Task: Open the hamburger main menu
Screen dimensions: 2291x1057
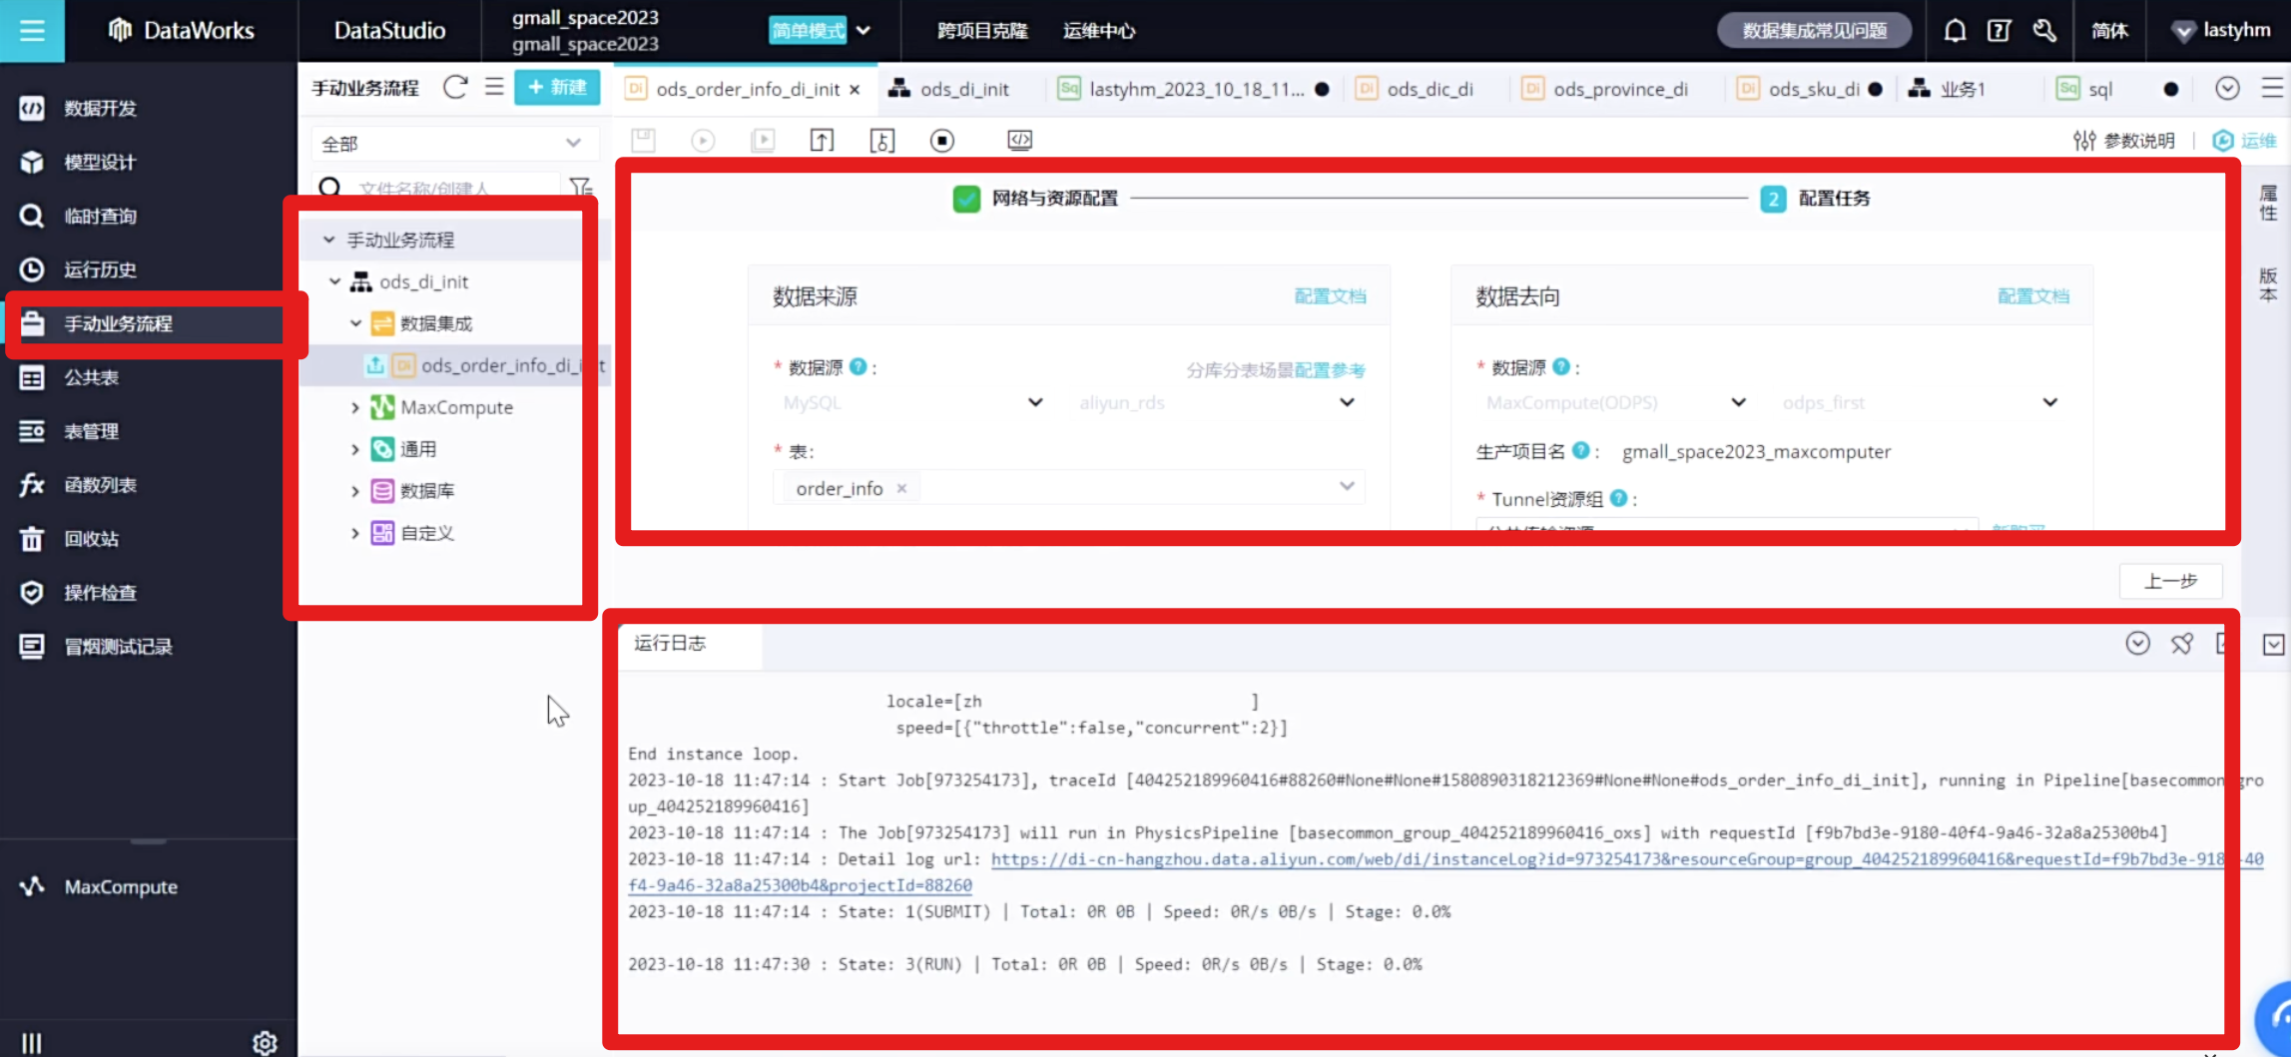Action: coord(32,30)
